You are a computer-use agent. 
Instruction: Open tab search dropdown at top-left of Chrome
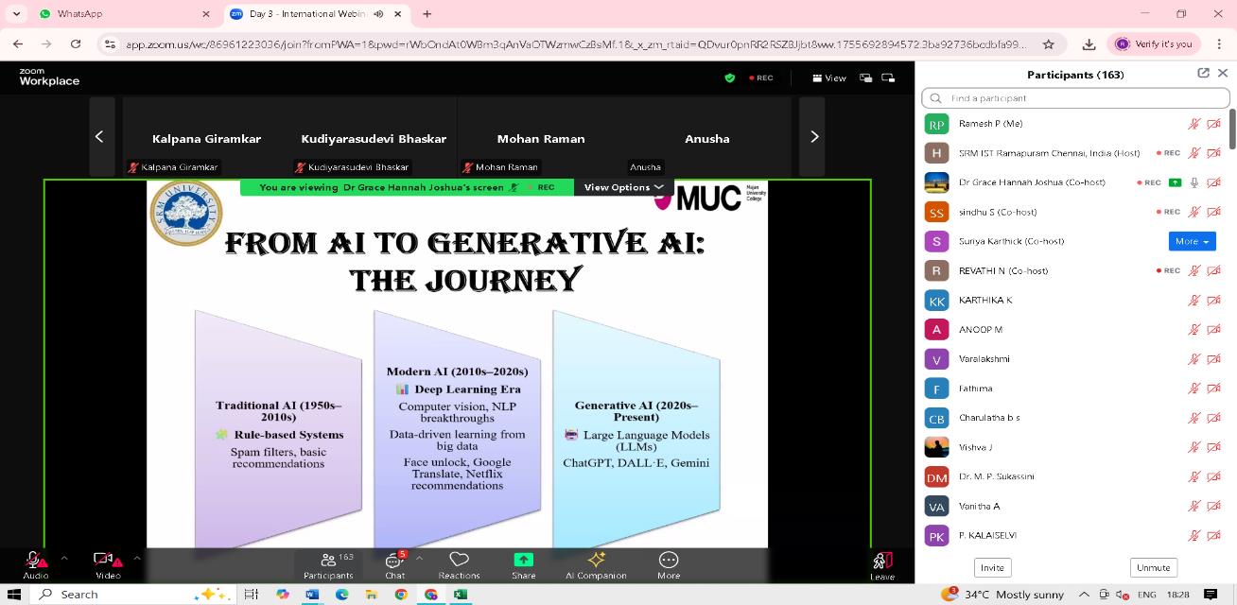click(x=16, y=14)
